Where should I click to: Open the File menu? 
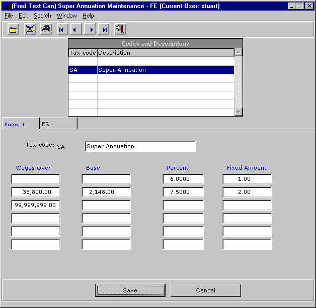coord(9,16)
